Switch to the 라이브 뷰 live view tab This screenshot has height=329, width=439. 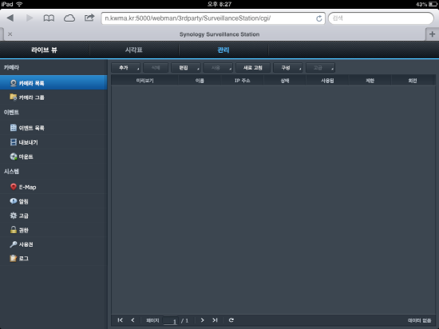tap(44, 50)
